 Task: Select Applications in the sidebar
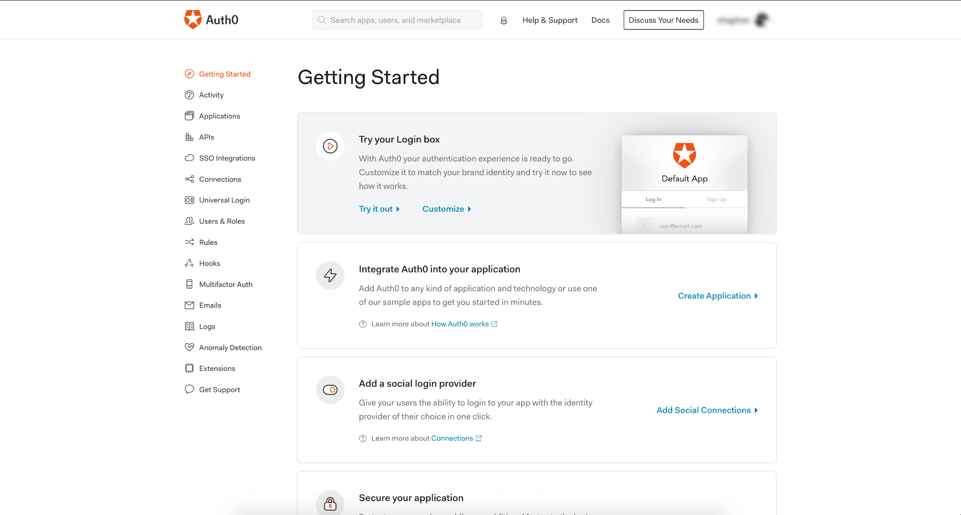tap(219, 116)
